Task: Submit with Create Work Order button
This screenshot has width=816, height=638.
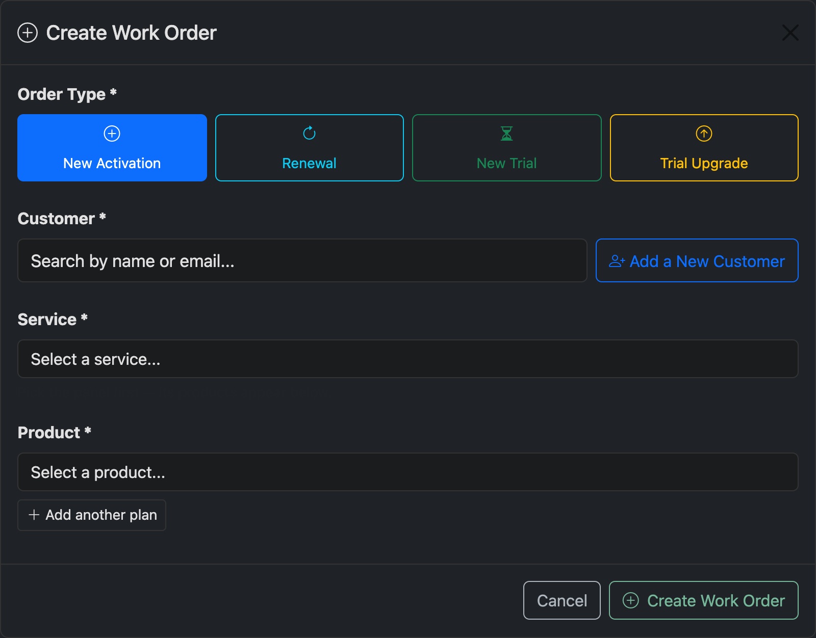Action: [x=704, y=600]
